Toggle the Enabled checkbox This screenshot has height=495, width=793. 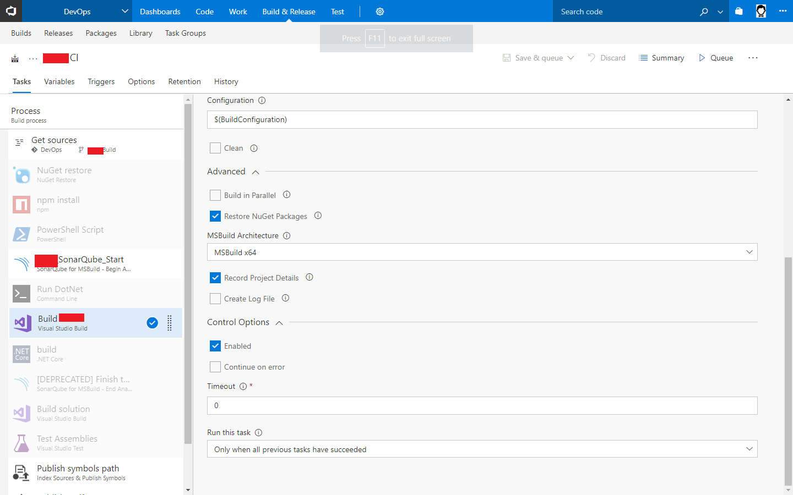[215, 346]
